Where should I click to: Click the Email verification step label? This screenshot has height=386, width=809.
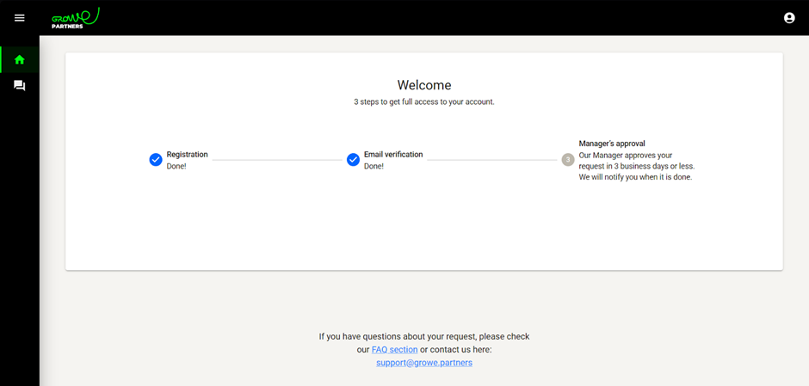pyautogui.click(x=393, y=155)
